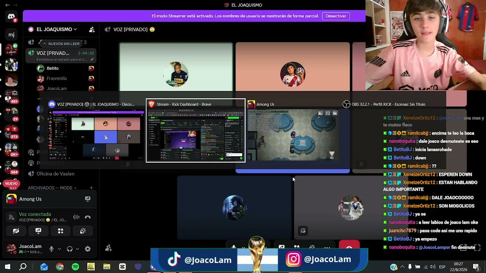
Task: Open the server with 273 unread badge
Action: pos(11,131)
